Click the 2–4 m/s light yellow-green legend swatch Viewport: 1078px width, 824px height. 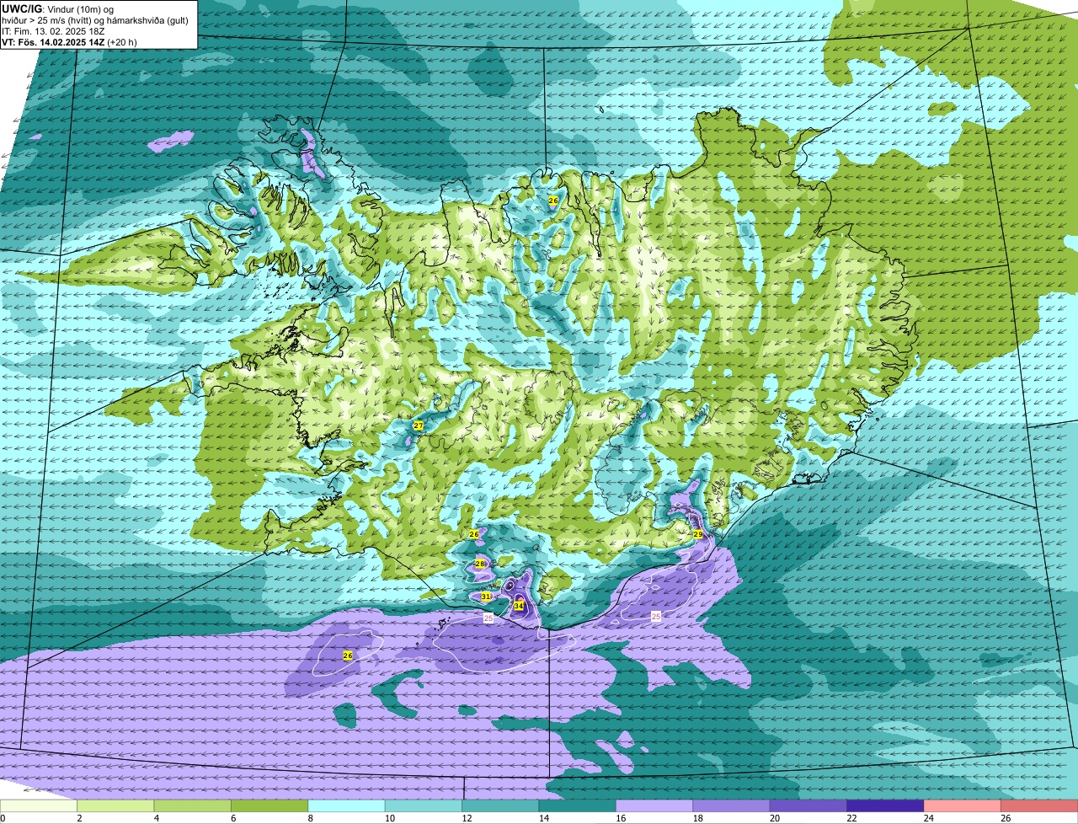point(115,806)
